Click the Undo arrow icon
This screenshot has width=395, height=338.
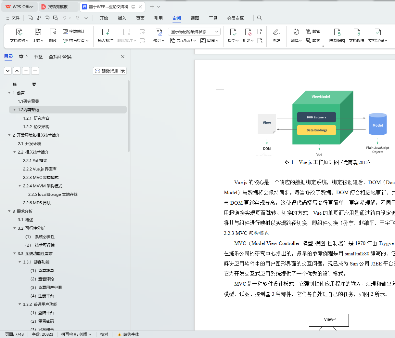point(65,18)
